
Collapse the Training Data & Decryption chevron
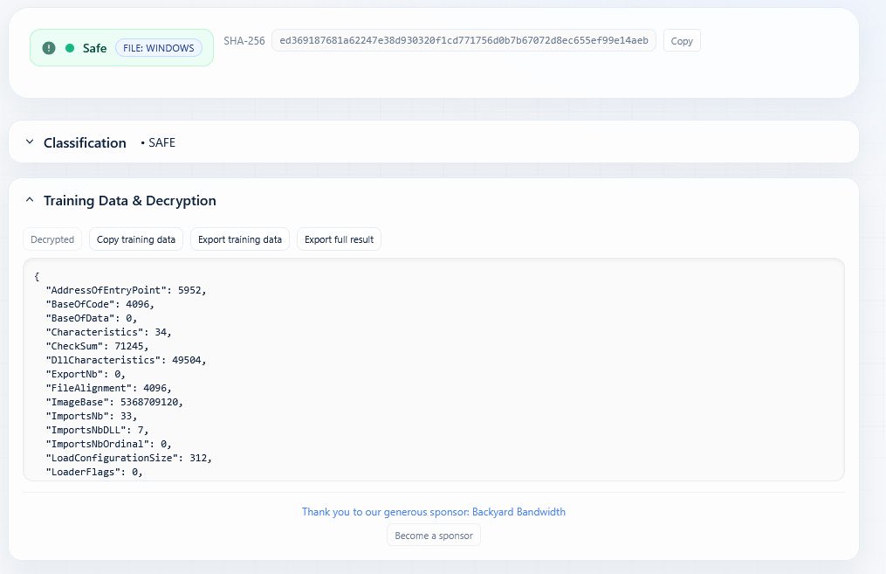[x=30, y=199]
